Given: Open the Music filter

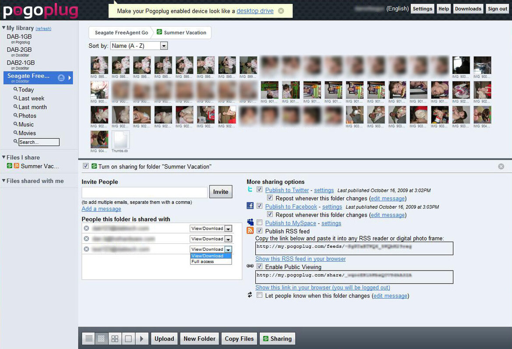Looking at the screenshot, I should (x=26, y=125).
